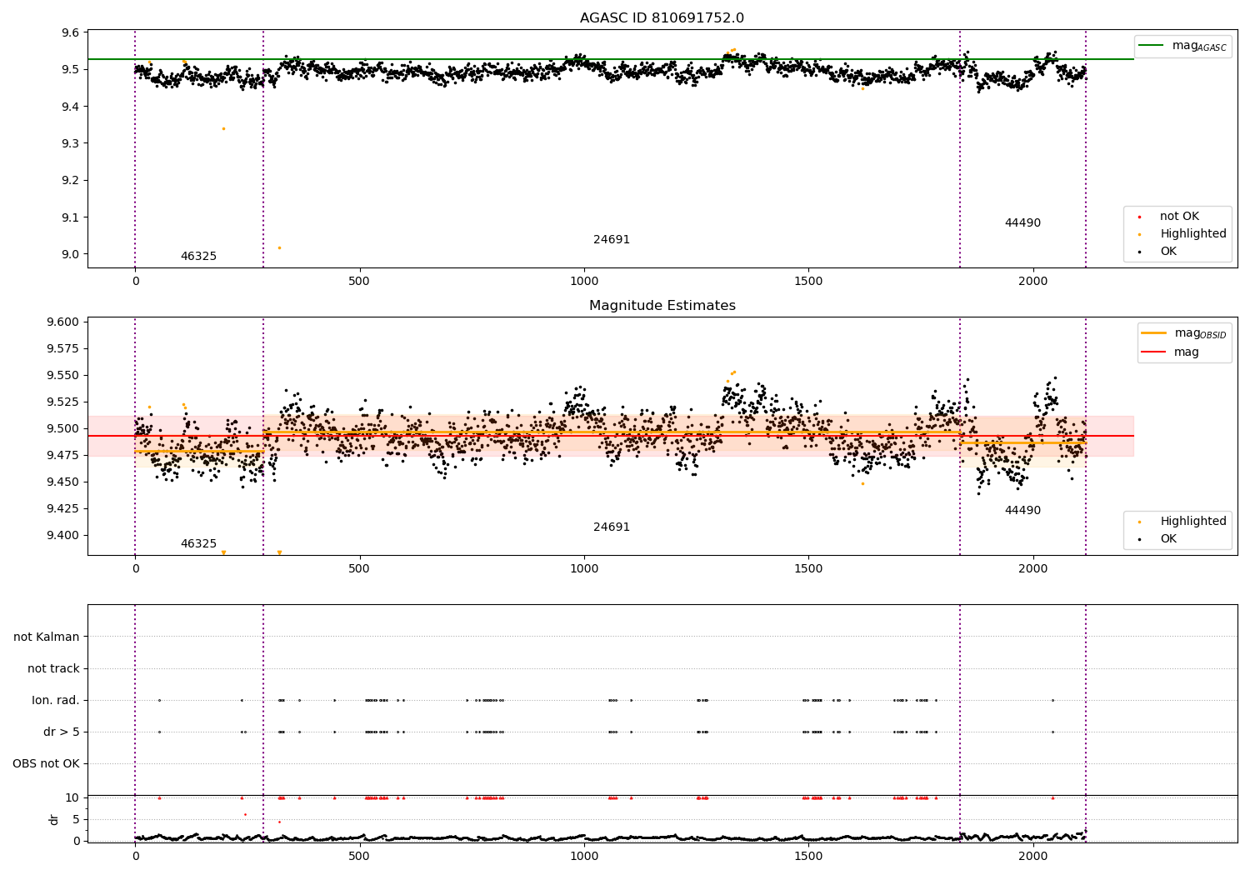
Task: Click the 2000 x-axis tick of the bottom plot
Action: [x=1033, y=856]
